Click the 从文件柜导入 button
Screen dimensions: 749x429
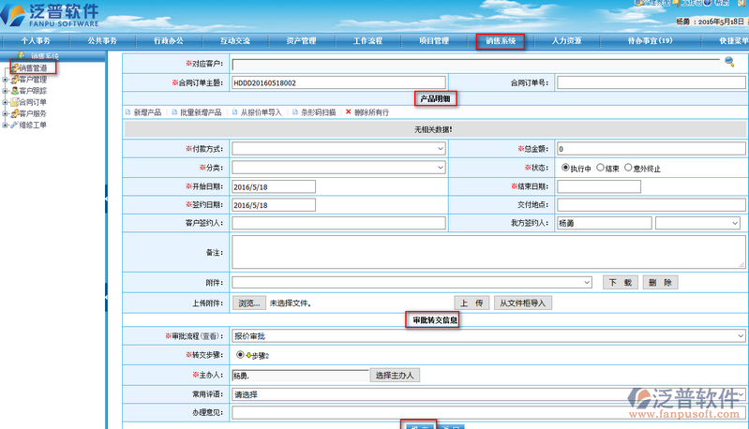(x=524, y=303)
